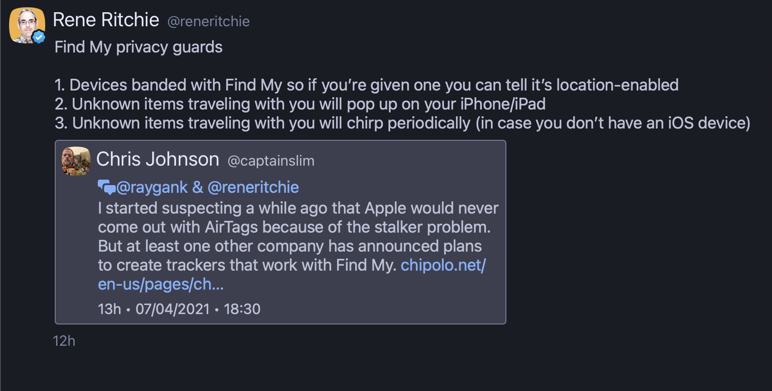The width and height of the screenshot is (772, 391).
Task: Open the @raygank mention
Action: [x=152, y=187]
